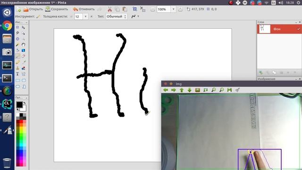Select the Text tool
Screen dimensions: 302x170
point(17,74)
